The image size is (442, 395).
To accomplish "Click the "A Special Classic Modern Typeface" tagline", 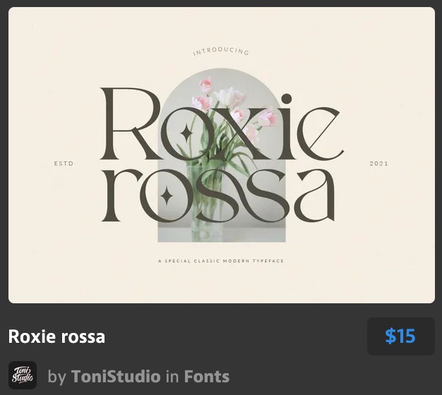I will pyautogui.click(x=221, y=261).
